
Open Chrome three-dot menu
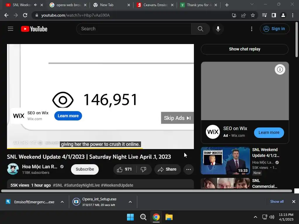(x=293, y=15)
